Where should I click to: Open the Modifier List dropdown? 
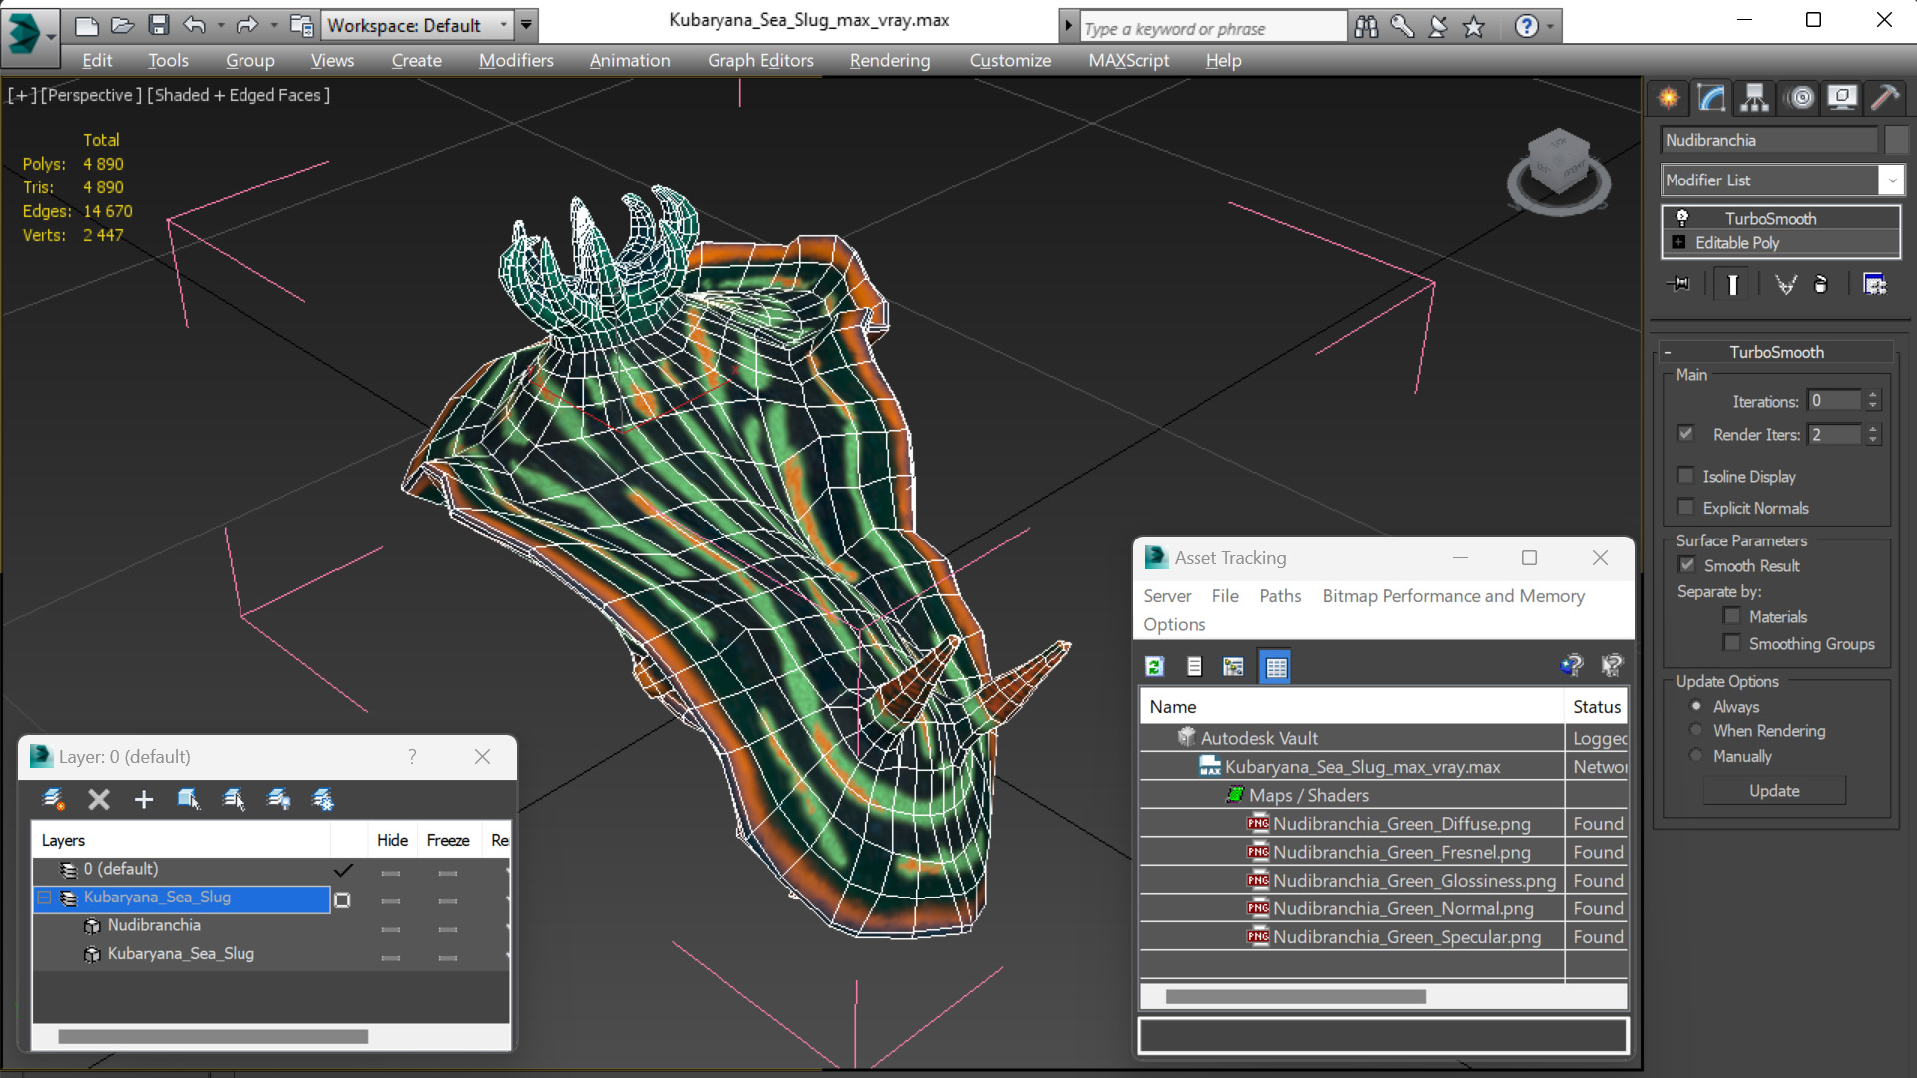coord(1891,180)
